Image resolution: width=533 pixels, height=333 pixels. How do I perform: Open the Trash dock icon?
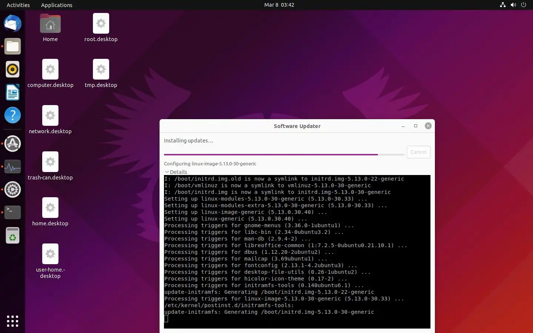[13, 235]
